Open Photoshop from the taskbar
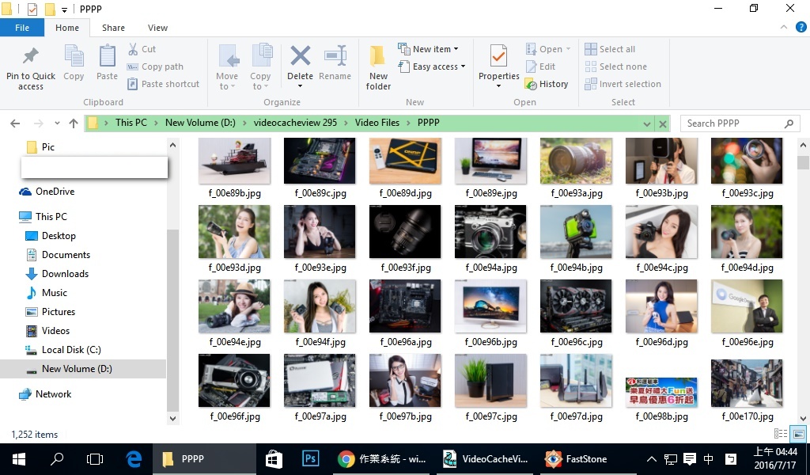 coord(310,459)
